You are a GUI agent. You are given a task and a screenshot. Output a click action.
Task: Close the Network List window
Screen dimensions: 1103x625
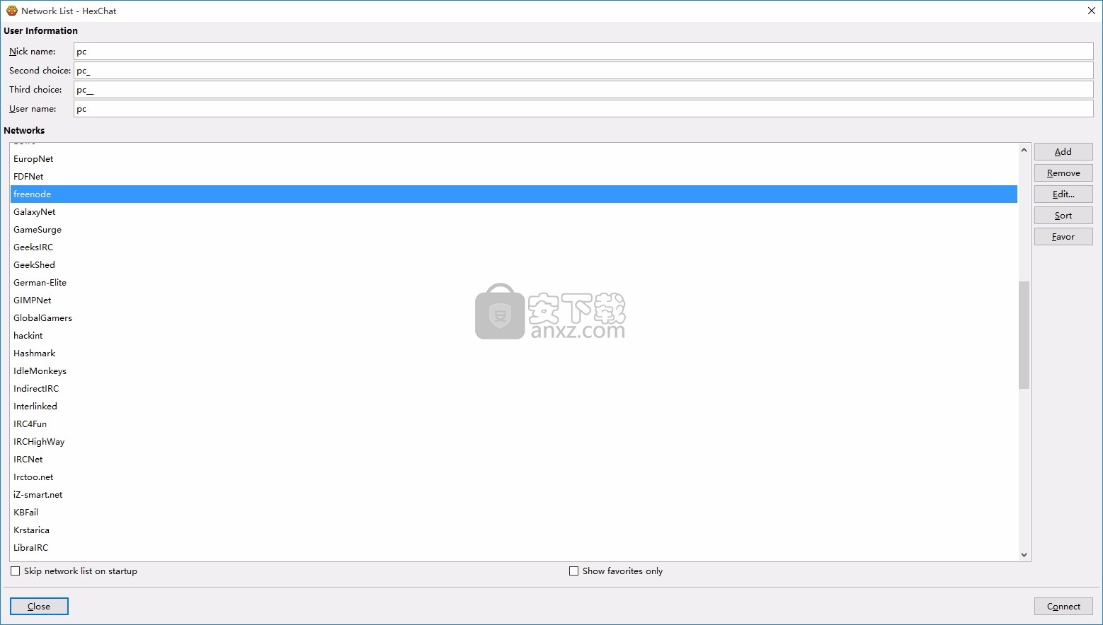(1091, 11)
